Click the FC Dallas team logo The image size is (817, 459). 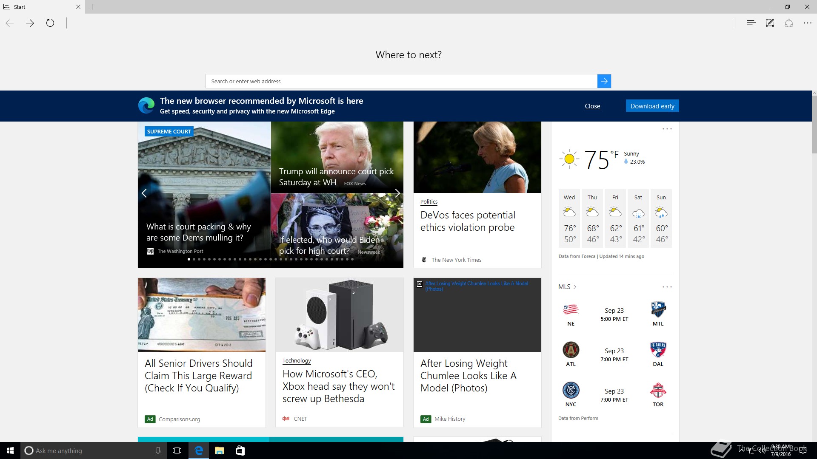[658, 350]
